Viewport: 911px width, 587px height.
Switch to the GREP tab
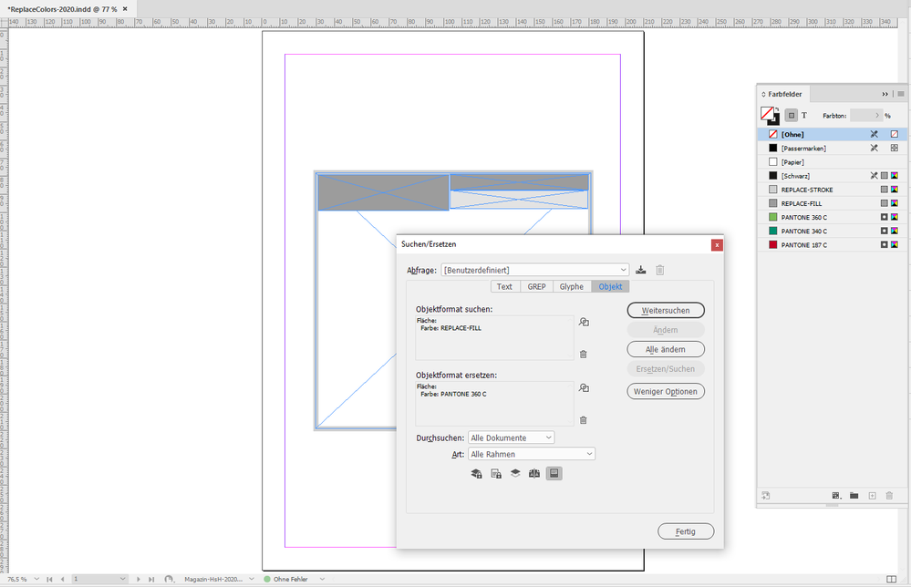point(537,287)
